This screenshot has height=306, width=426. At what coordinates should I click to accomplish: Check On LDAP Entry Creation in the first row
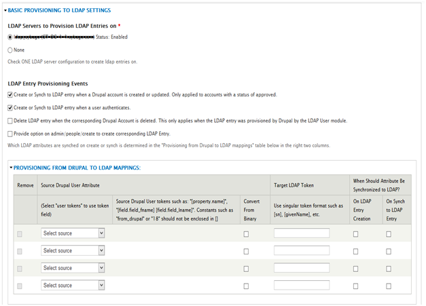356,233
